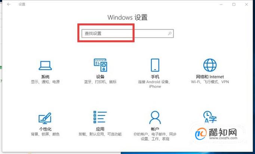Select the 应用 category label

[x=100, y=129]
